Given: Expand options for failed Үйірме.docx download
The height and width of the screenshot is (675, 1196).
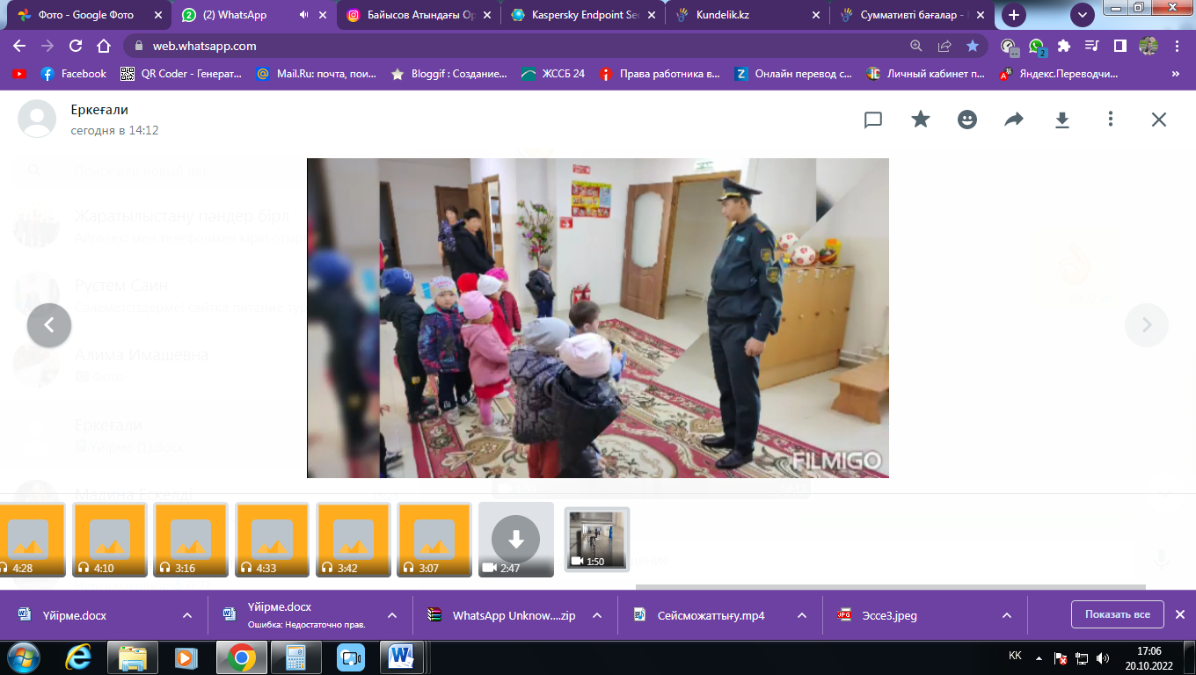Looking at the screenshot, I should 392,615.
